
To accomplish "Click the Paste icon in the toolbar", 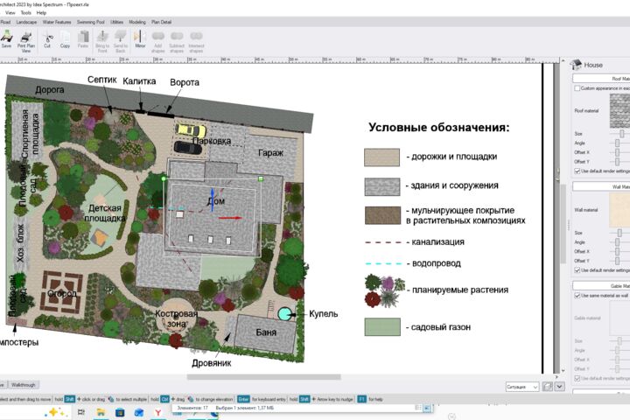I will coord(83,37).
